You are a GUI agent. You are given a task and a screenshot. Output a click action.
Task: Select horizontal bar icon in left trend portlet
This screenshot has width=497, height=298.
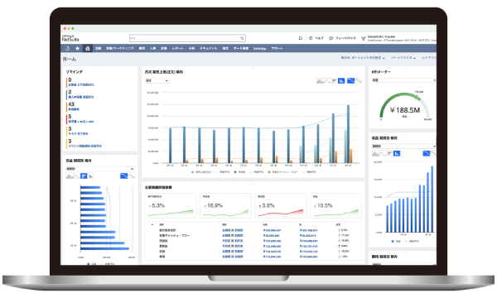coord(84,176)
